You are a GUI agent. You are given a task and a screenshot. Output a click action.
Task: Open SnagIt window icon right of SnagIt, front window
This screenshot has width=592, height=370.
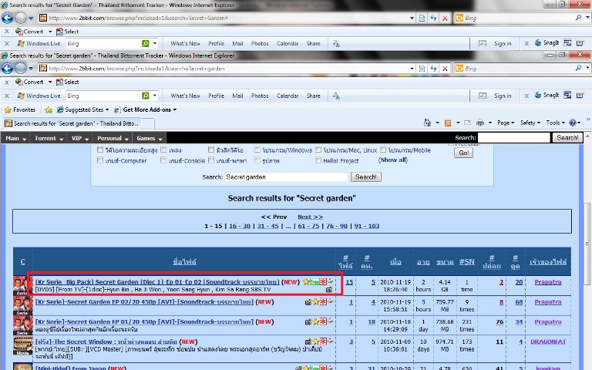coord(567,95)
